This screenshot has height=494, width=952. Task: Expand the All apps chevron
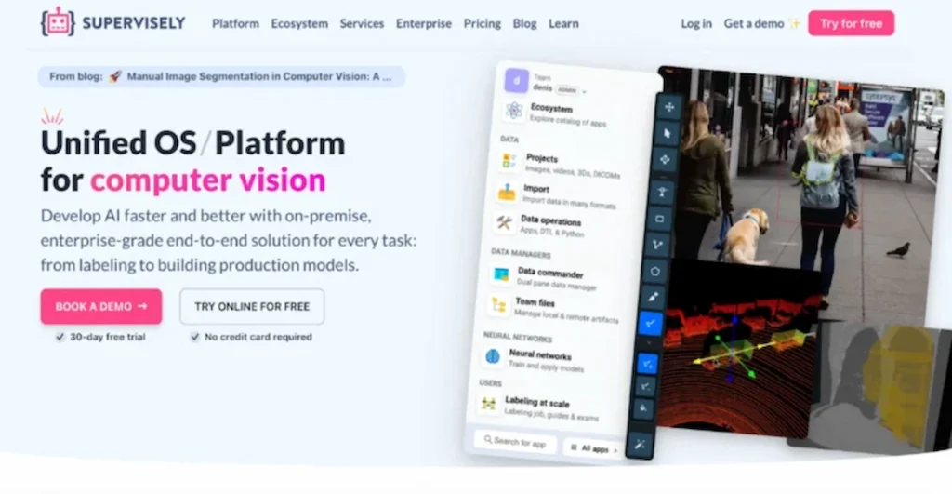pyautogui.click(x=615, y=450)
